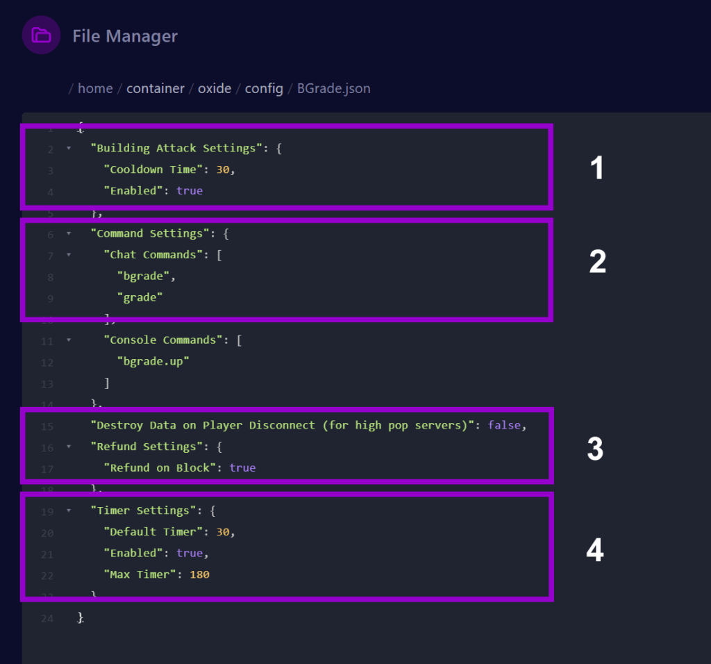The image size is (711, 664).
Task: Place cursor on Cooldown Time value 30
Action: click(222, 169)
